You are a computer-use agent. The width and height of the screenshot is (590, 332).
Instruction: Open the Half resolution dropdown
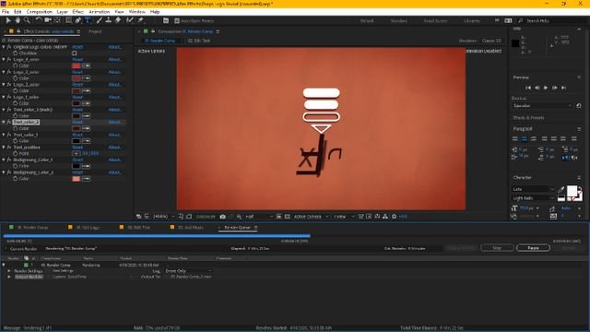point(259,217)
